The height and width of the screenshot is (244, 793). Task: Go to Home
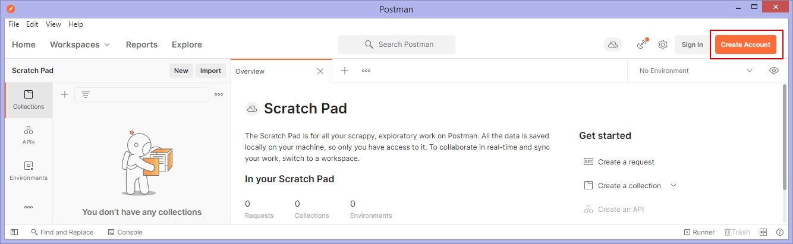point(24,45)
